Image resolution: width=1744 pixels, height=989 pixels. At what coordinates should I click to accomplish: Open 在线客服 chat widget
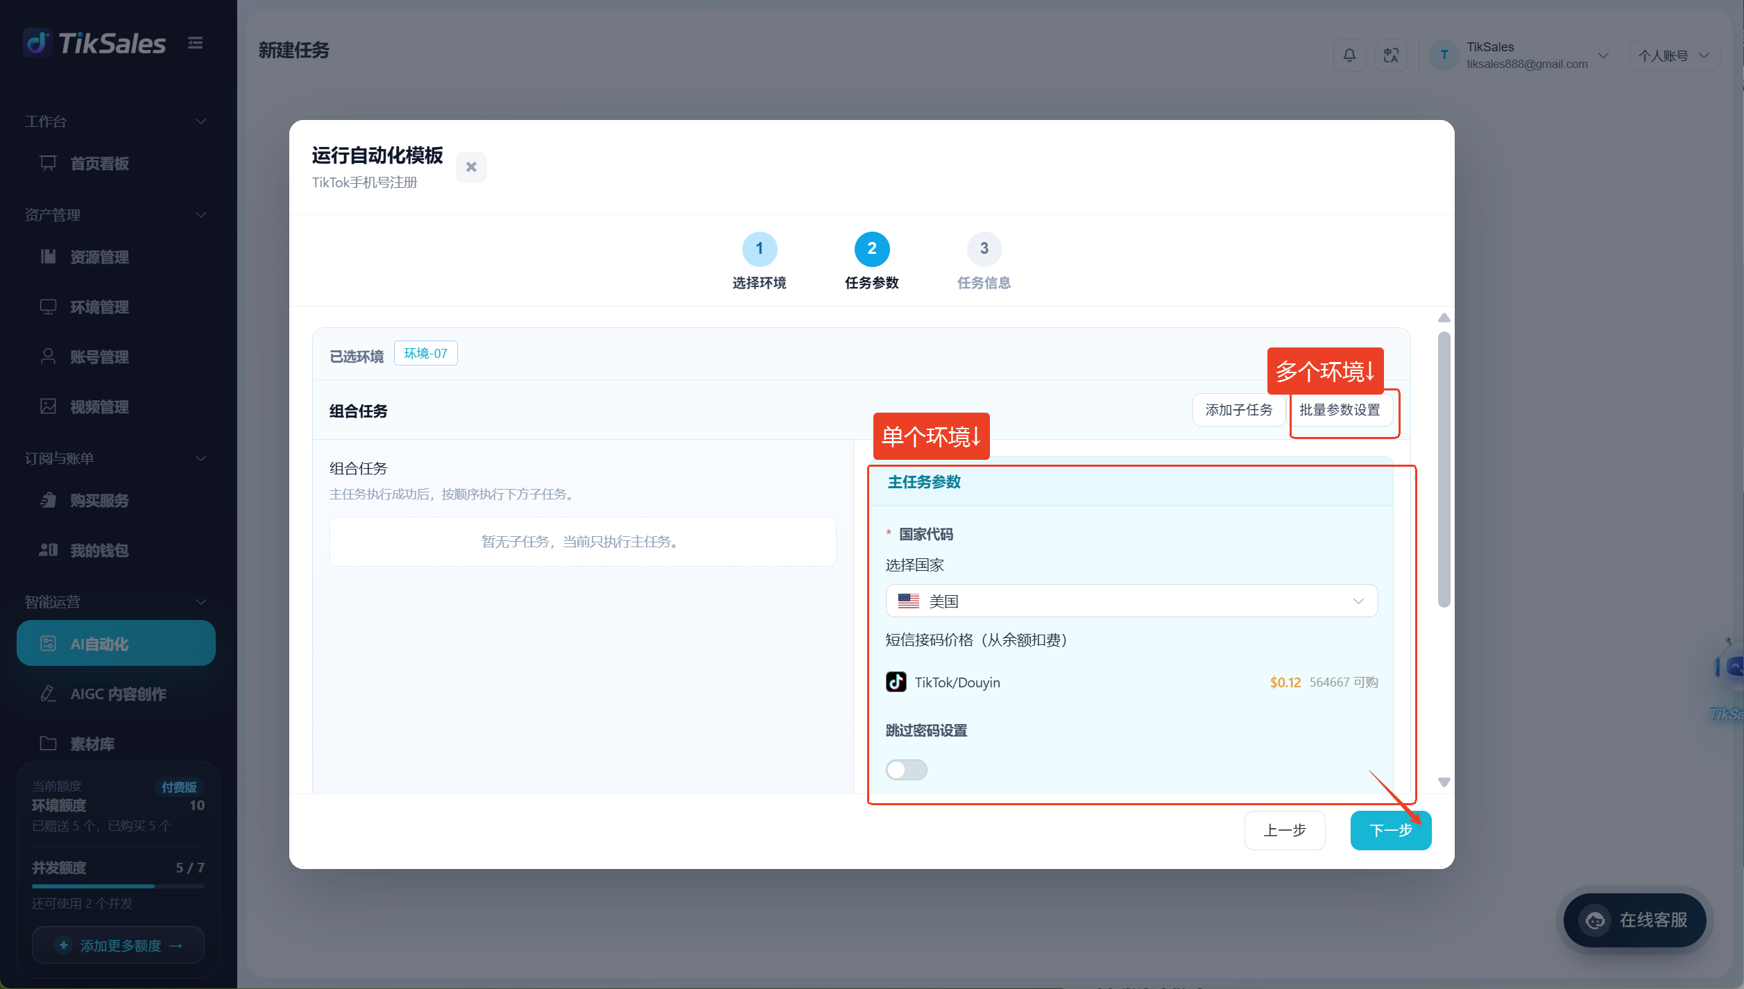[1634, 920]
